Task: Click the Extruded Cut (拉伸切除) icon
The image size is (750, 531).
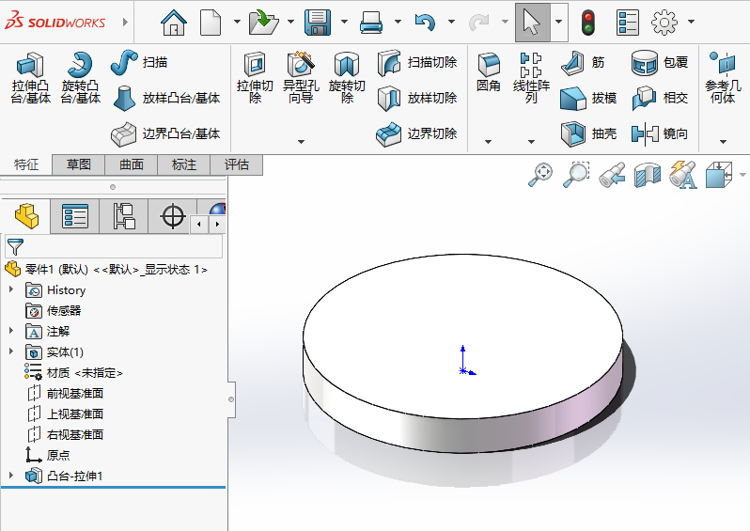Action: pos(255,66)
